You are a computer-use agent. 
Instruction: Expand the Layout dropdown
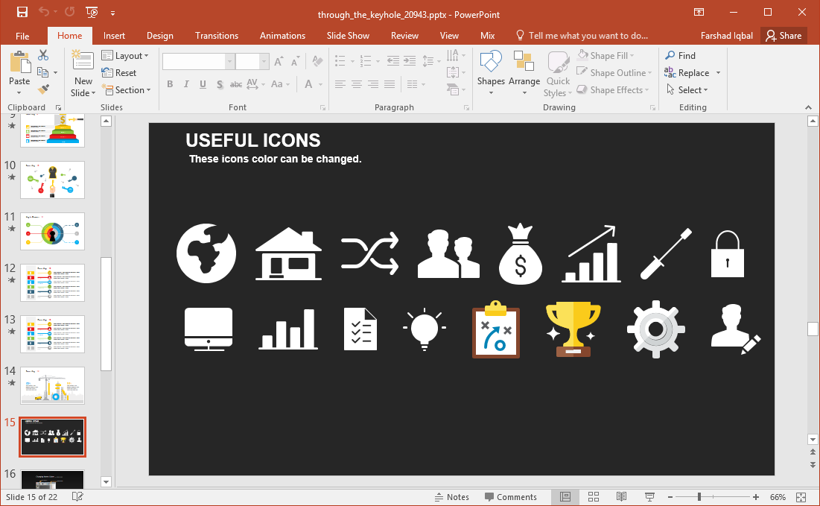pyautogui.click(x=125, y=56)
